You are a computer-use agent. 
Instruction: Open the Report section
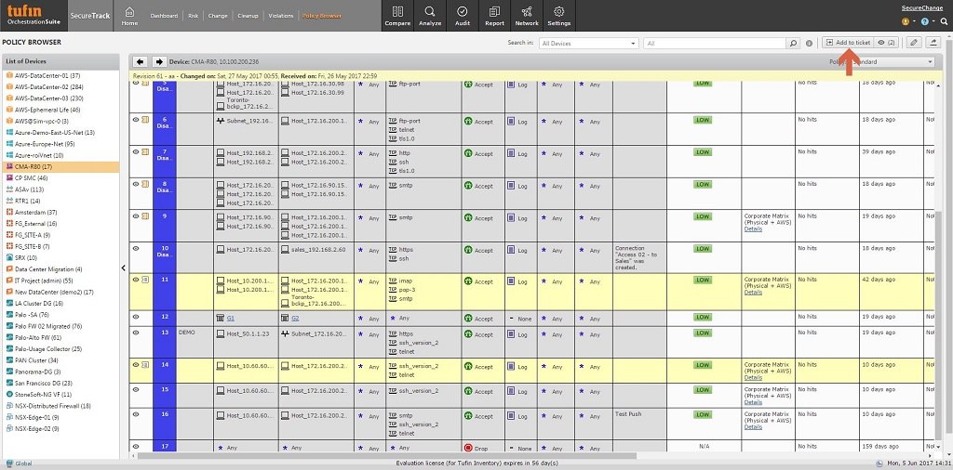tap(494, 16)
